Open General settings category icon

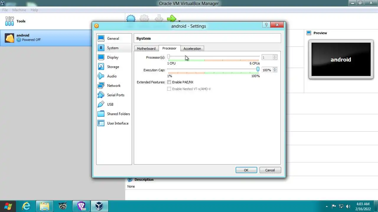tap(101, 38)
